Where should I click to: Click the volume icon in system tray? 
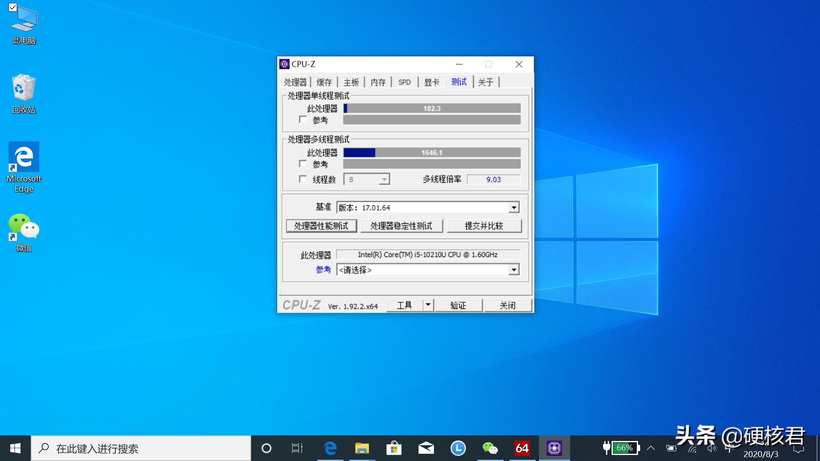[712, 448]
